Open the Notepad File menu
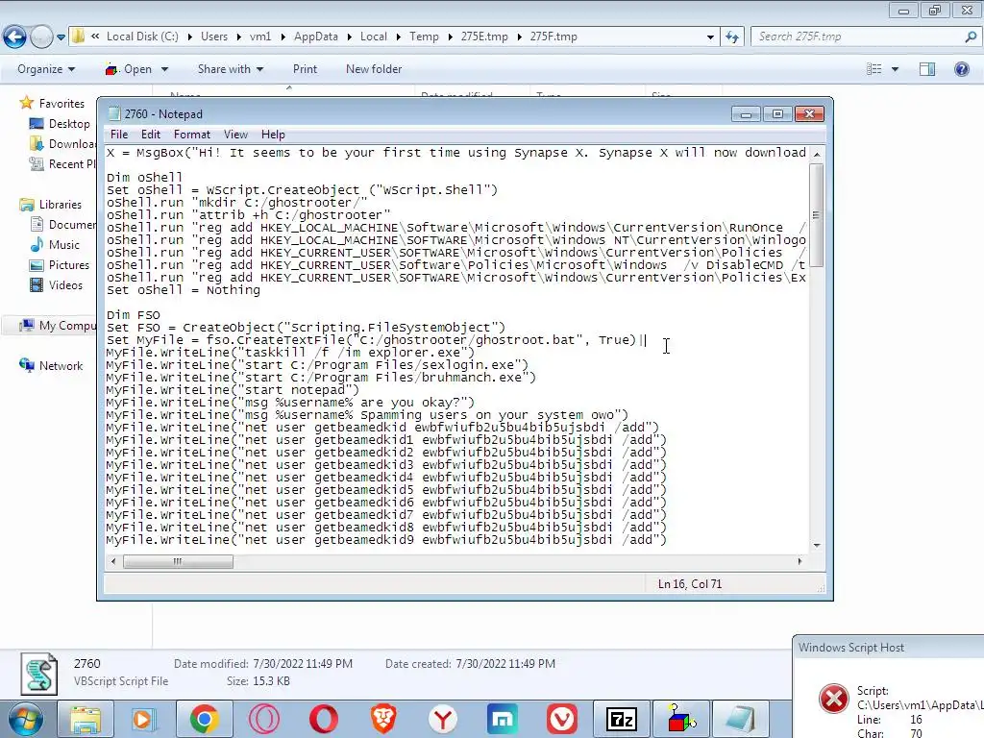Screen dimensions: 984x738 118,135
